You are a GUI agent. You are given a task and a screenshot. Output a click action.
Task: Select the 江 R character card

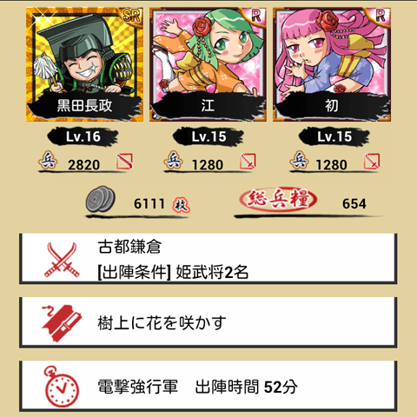point(208,64)
